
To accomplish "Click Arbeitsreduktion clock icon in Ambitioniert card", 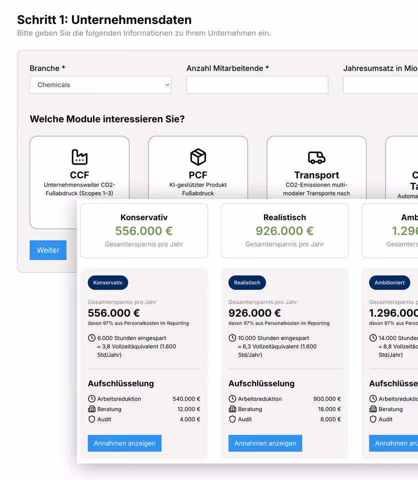I will click(373, 398).
